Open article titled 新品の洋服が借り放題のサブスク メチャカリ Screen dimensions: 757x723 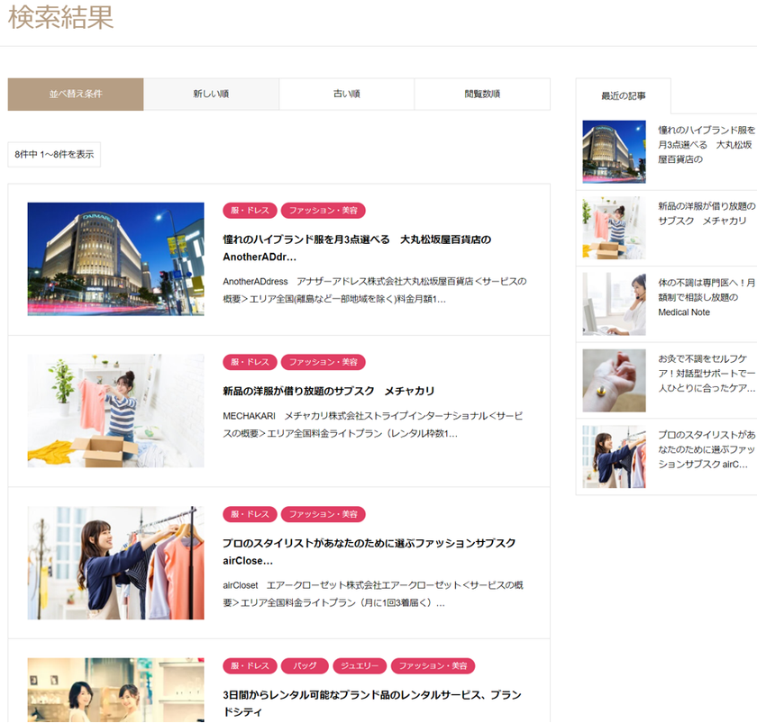point(328,391)
